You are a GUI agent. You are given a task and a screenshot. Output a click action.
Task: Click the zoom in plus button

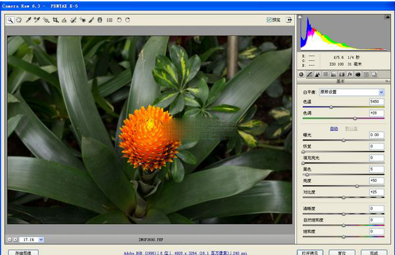[x=15, y=240]
